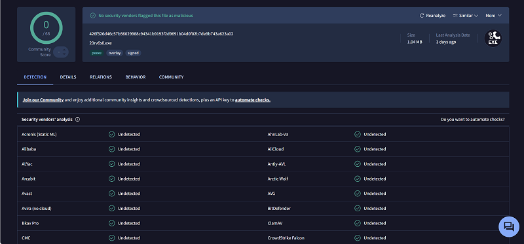The height and width of the screenshot is (244, 524).
Task: Click the Antiy-AVL vendor name
Action: pyautogui.click(x=276, y=164)
